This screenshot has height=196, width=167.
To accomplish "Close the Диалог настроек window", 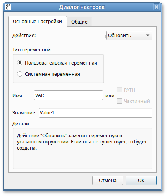I will (157, 7).
